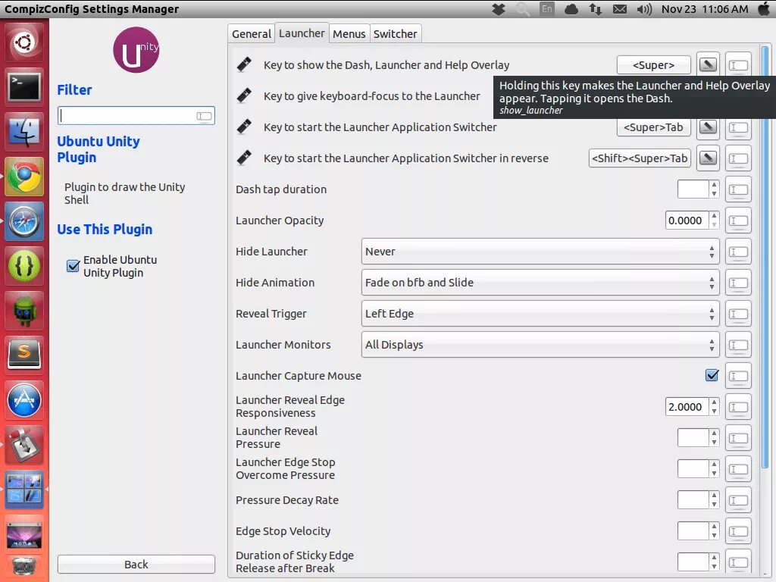Launch Terminal from the dock
Screen dimensions: 776x582
click(x=24, y=87)
